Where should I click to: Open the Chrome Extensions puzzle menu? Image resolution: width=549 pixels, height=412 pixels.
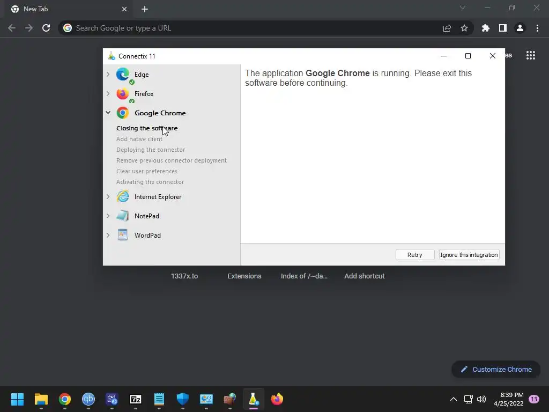[x=486, y=28]
